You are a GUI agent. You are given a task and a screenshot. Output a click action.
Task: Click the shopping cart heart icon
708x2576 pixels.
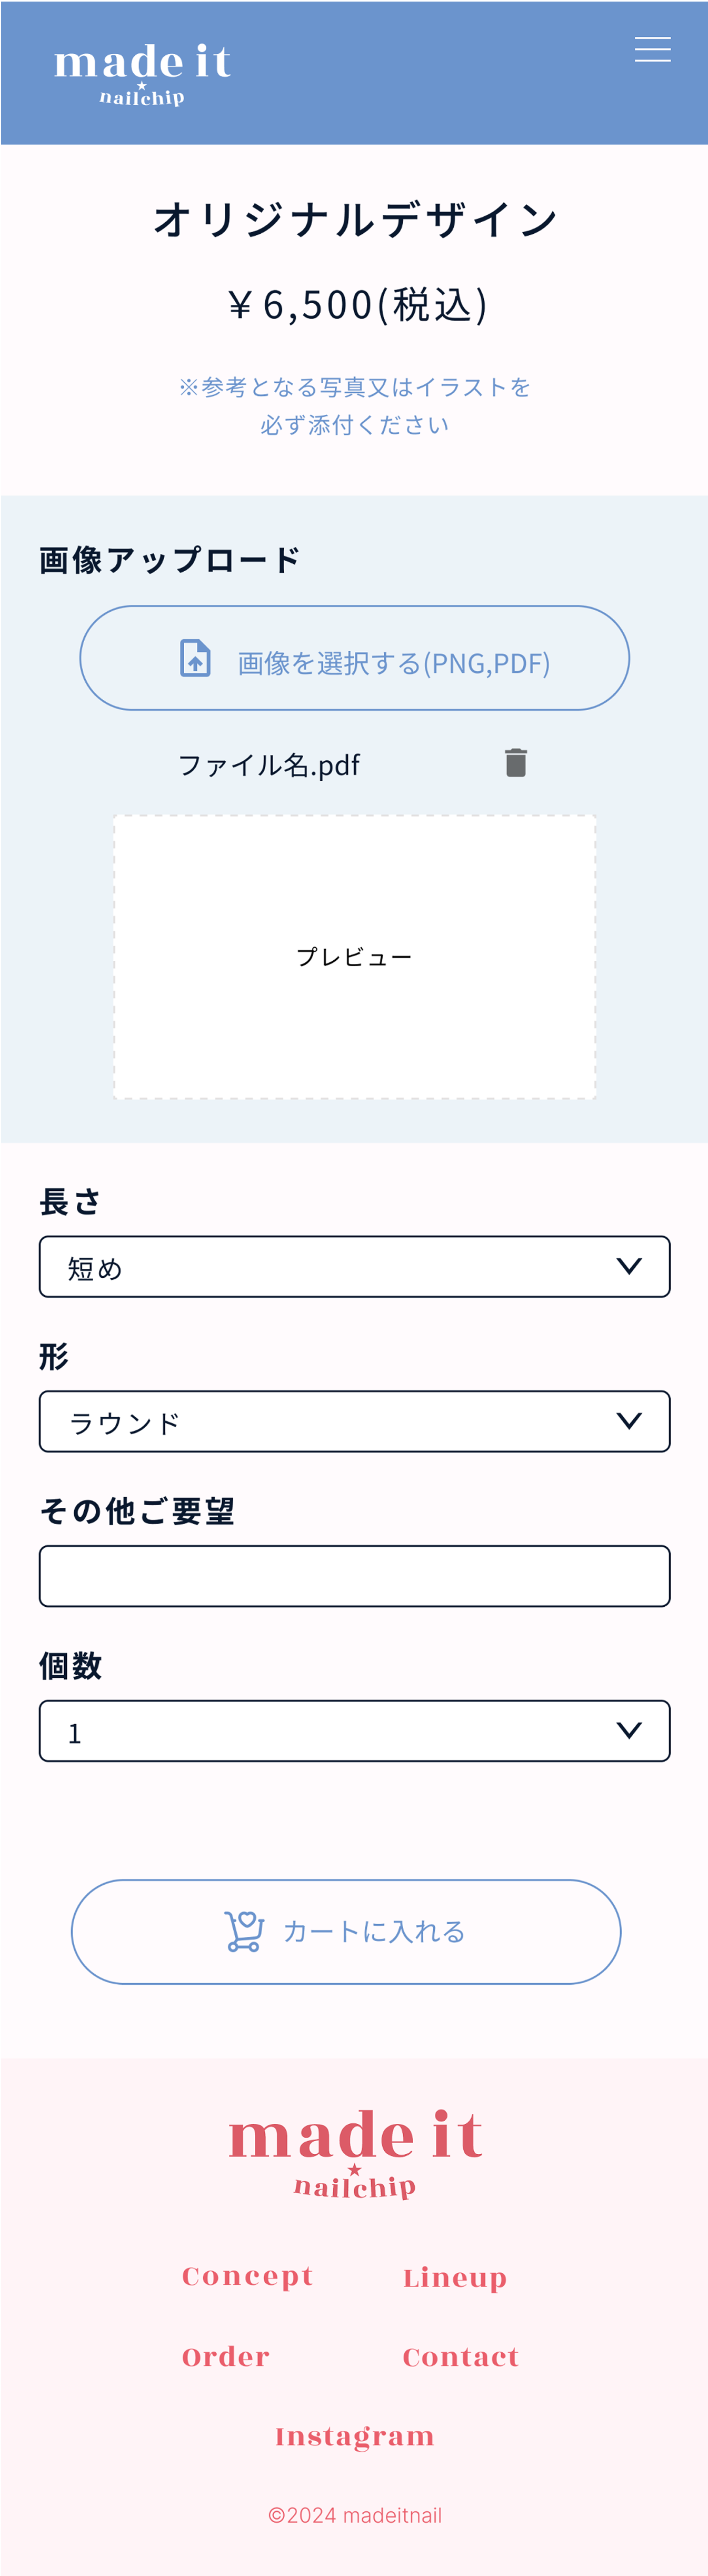[x=244, y=1931]
